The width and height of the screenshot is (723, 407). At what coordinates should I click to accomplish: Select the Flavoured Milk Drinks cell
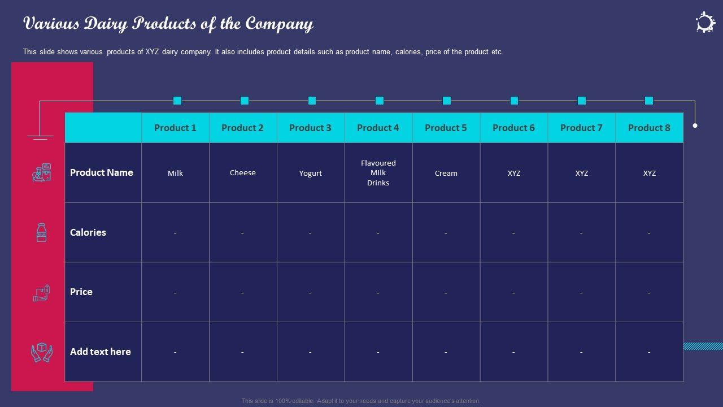point(378,173)
